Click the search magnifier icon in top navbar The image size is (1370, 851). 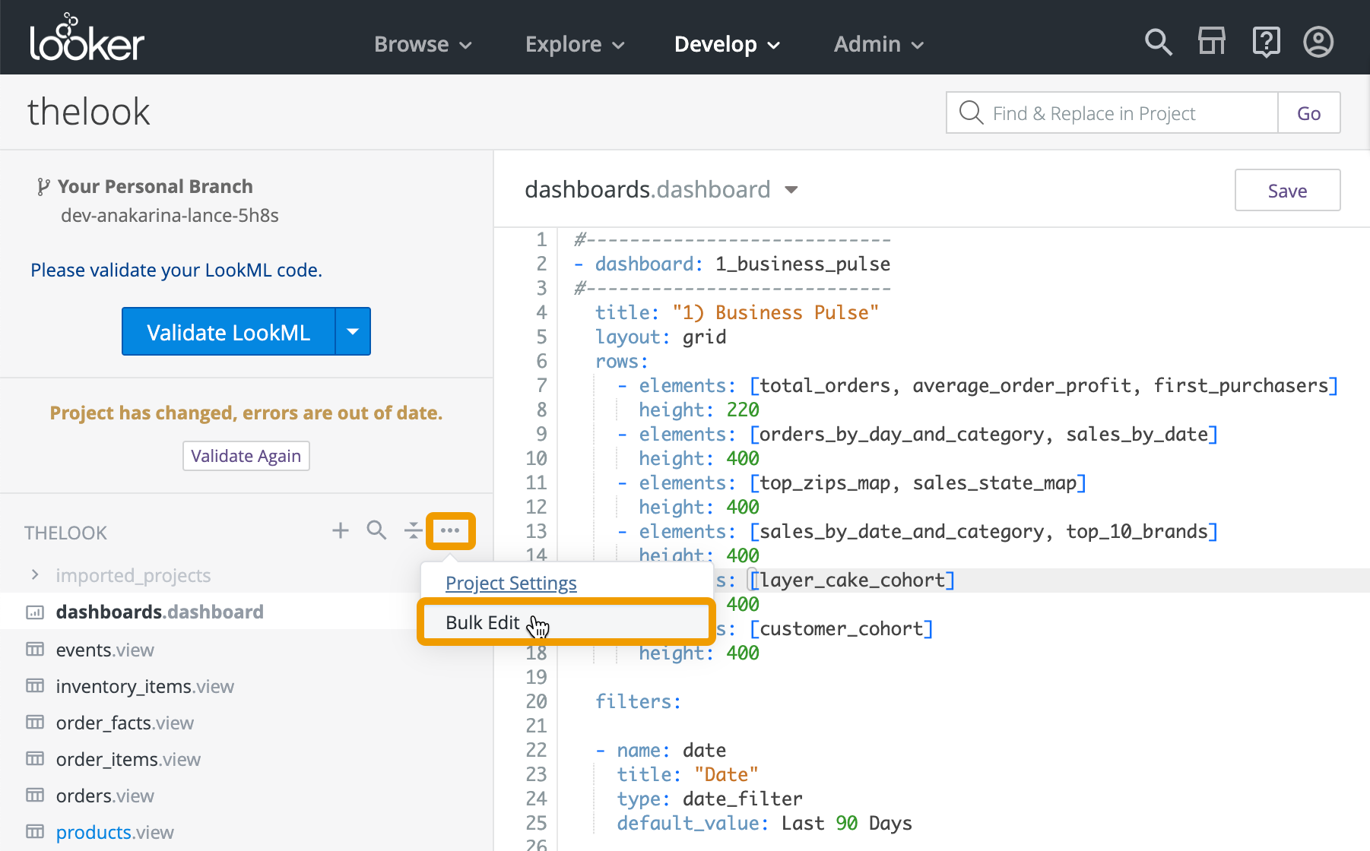pos(1158,43)
